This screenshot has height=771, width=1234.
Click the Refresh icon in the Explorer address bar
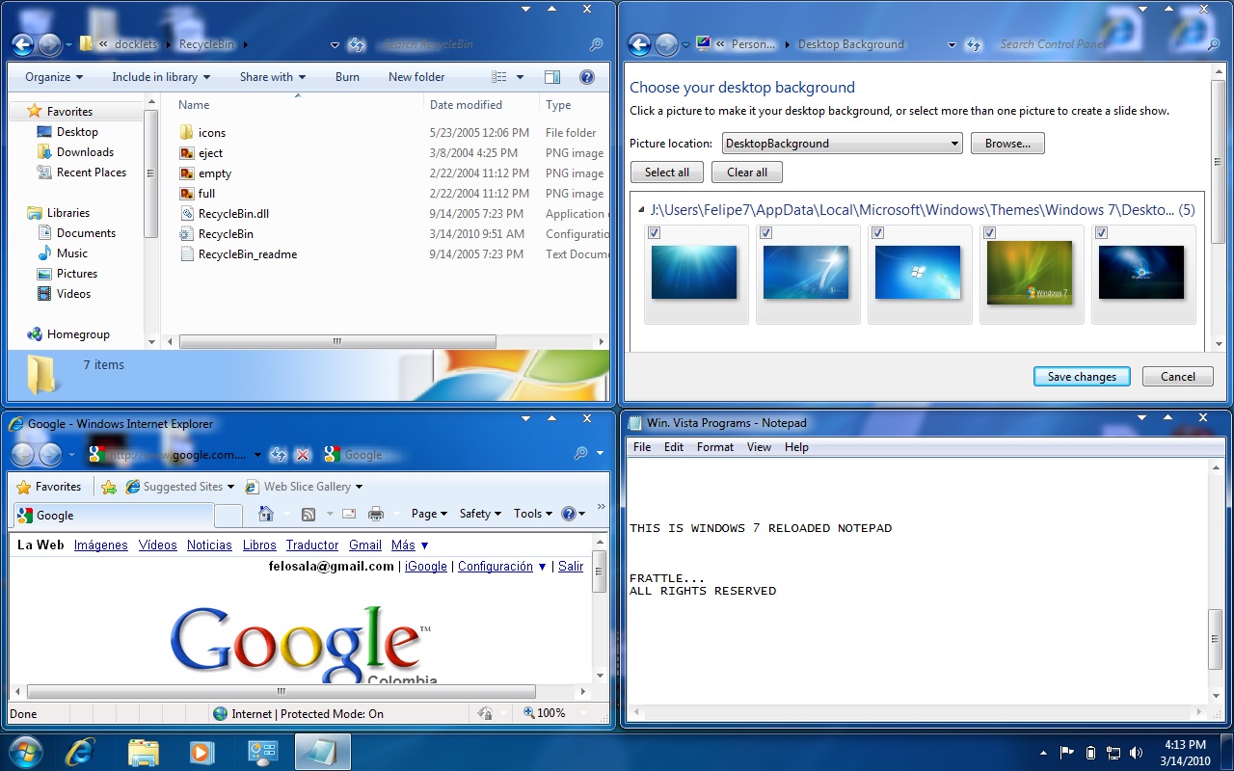356,44
